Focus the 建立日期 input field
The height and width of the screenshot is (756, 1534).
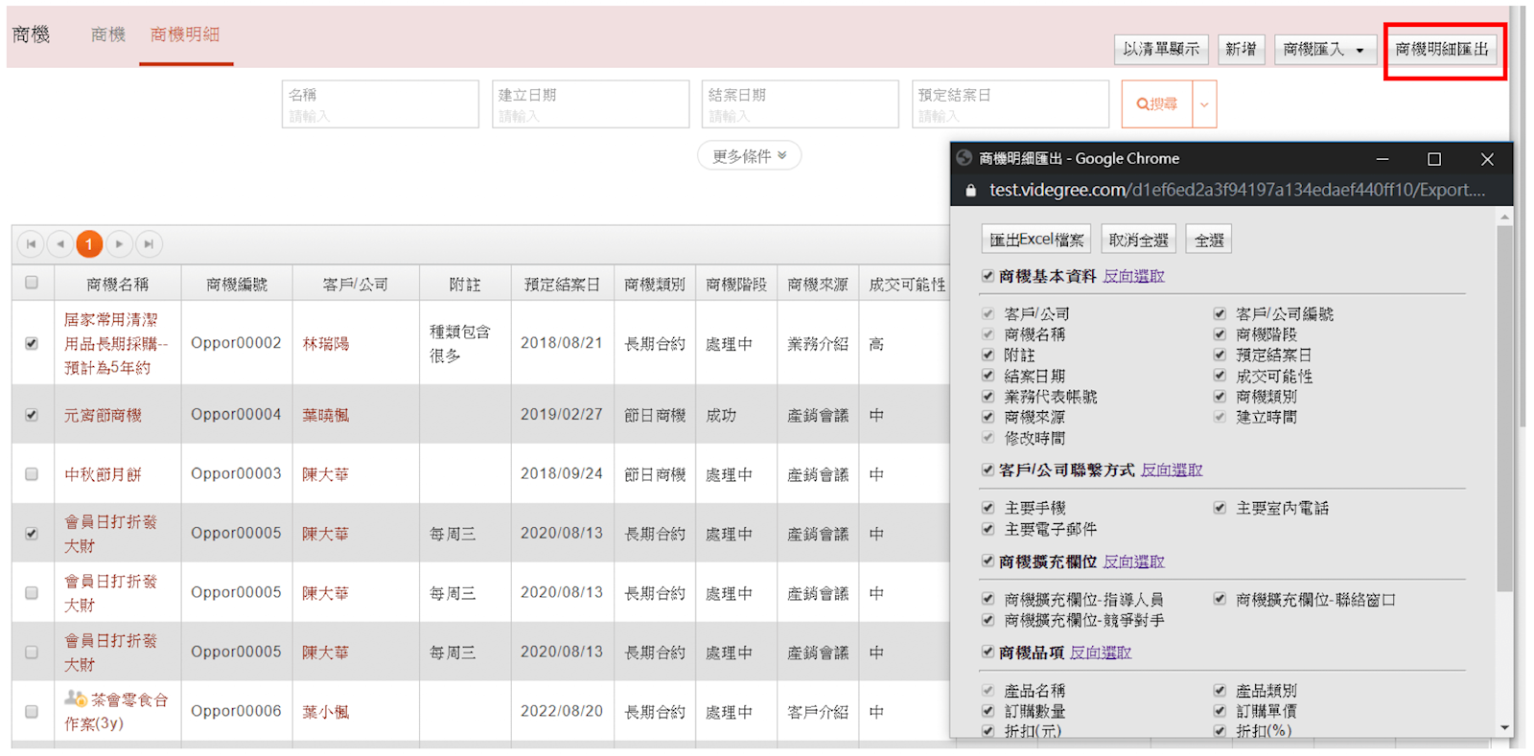click(591, 104)
